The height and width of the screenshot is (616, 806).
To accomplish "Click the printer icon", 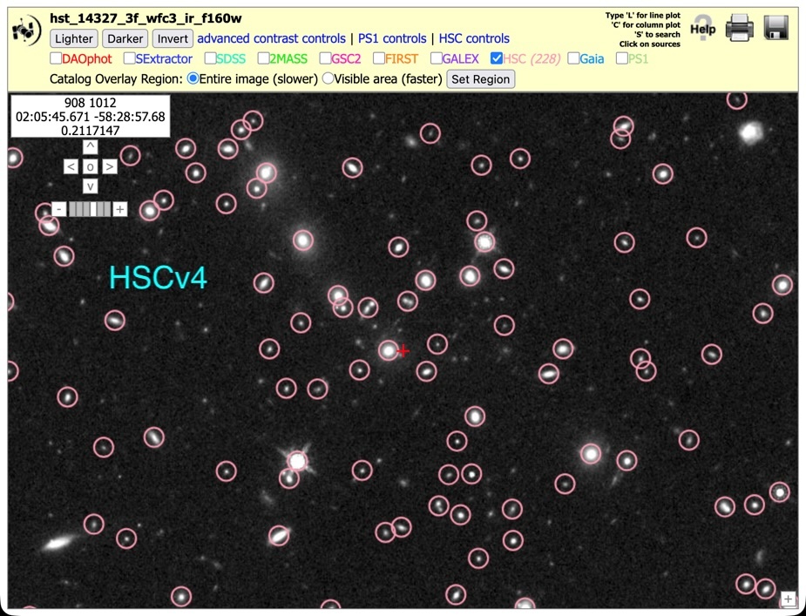I will click(x=740, y=27).
